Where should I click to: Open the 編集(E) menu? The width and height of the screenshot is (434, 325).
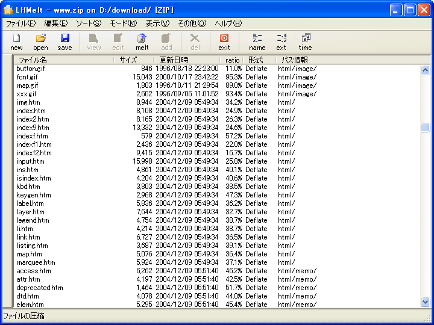56,23
